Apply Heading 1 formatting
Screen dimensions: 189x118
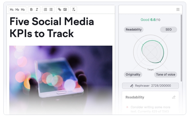12,9
